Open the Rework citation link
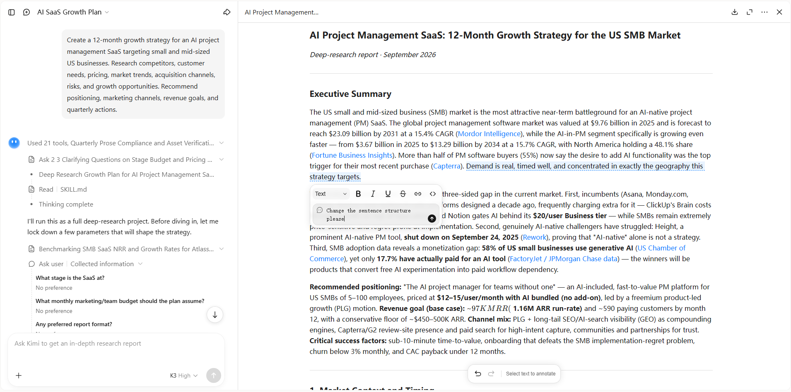Image resolution: width=791 pixels, height=392 pixels. 534,237
